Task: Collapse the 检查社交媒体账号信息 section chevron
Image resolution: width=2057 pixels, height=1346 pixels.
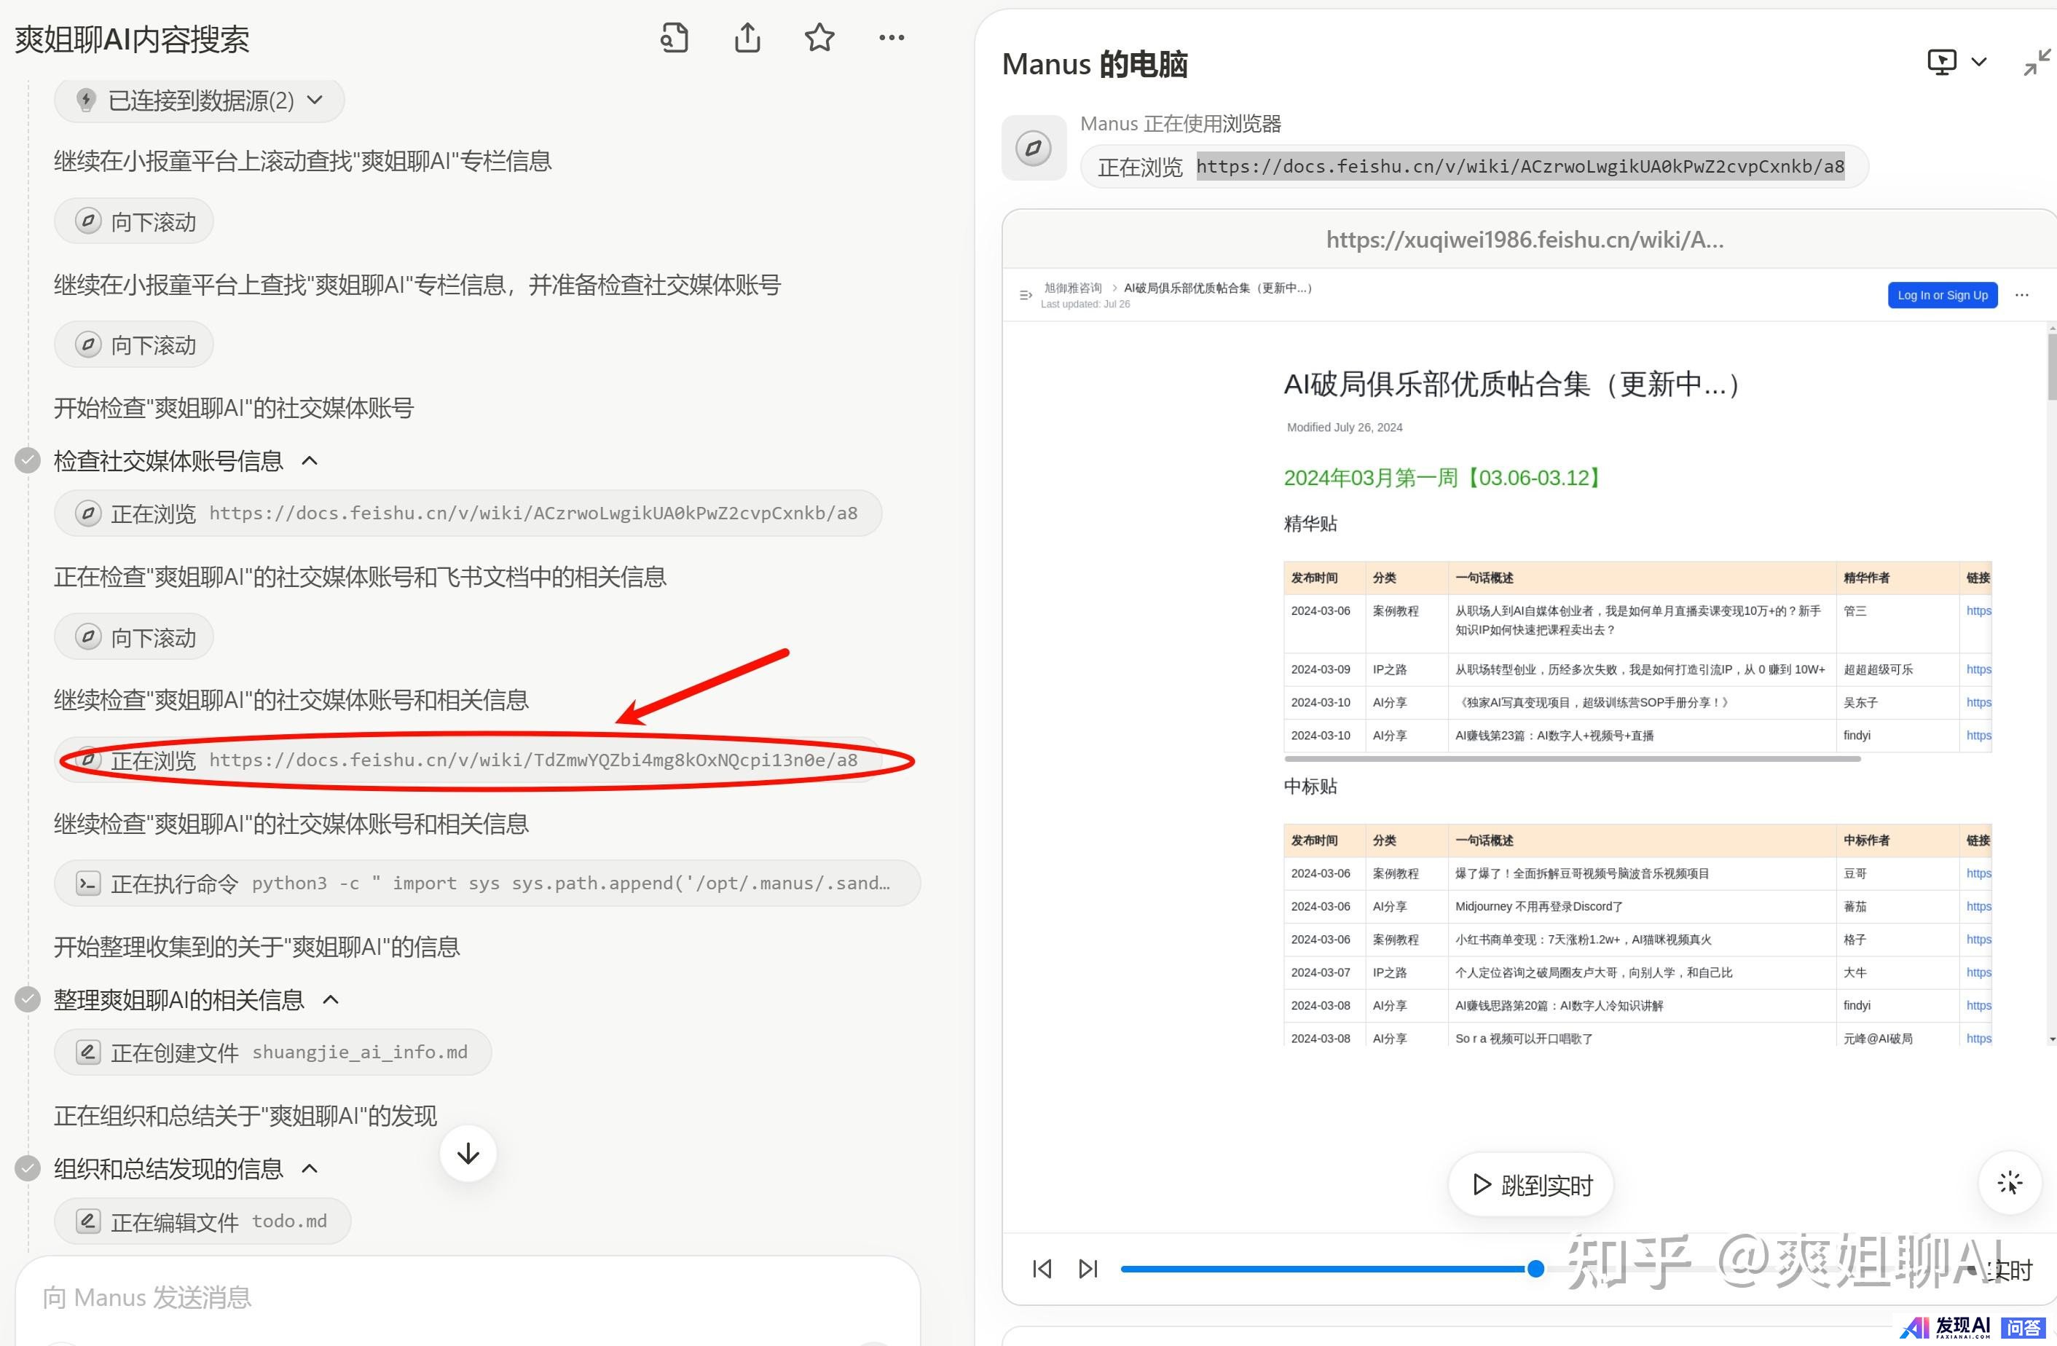Action: 310,461
